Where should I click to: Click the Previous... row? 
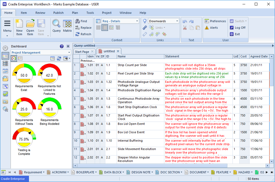(x=171, y=61)
